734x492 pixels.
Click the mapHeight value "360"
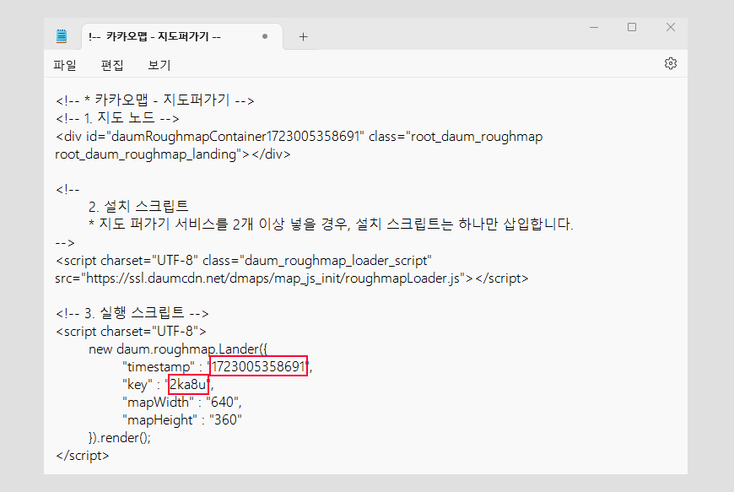point(225,420)
